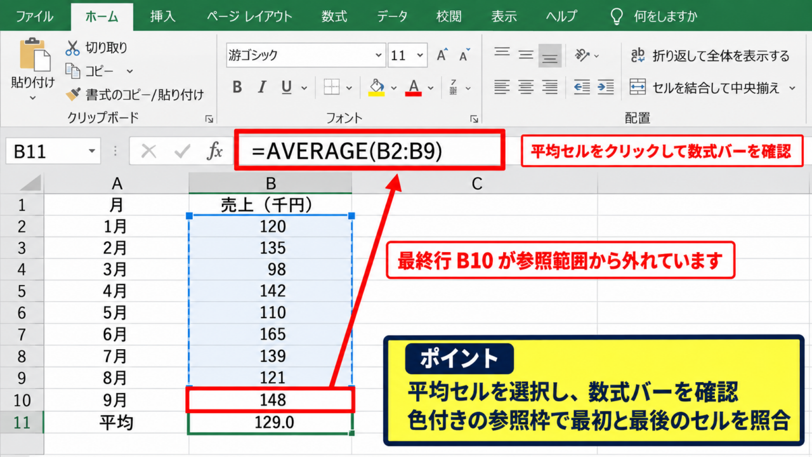
Task: Open the font size dropdown
Action: coord(419,55)
